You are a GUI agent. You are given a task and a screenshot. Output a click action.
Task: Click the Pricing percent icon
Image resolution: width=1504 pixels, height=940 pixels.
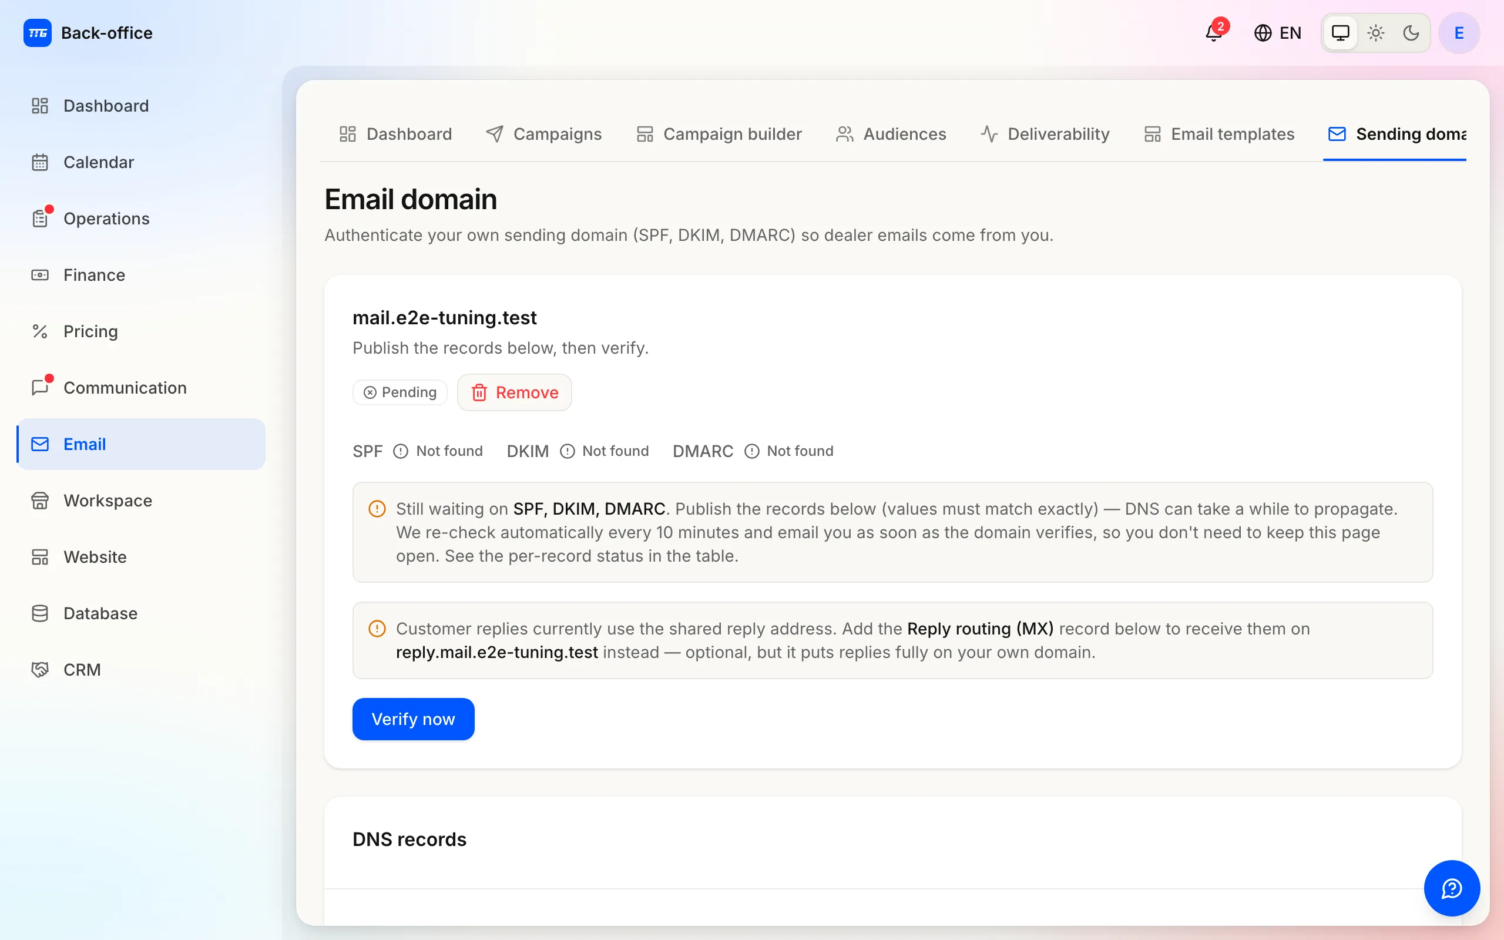point(40,331)
